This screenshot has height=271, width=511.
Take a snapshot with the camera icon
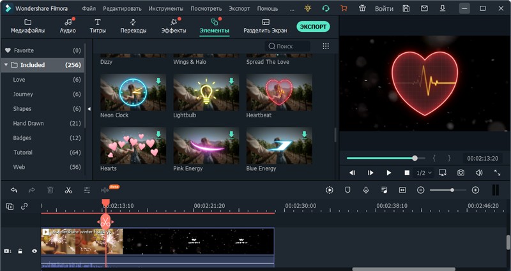coord(461,173)
